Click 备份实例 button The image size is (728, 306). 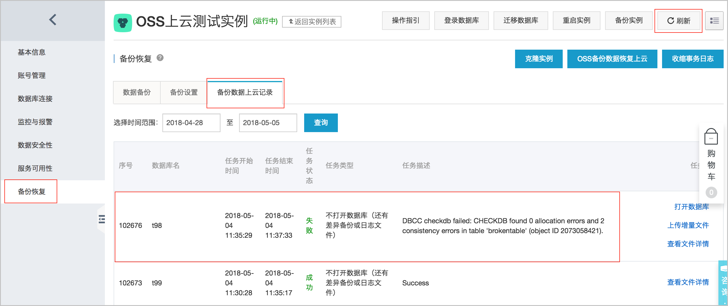pos(629,21)
